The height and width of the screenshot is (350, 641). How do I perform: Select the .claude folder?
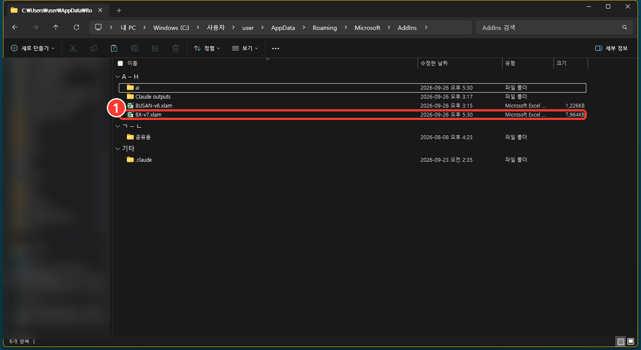pyautogui.click(x=353, y=160)
